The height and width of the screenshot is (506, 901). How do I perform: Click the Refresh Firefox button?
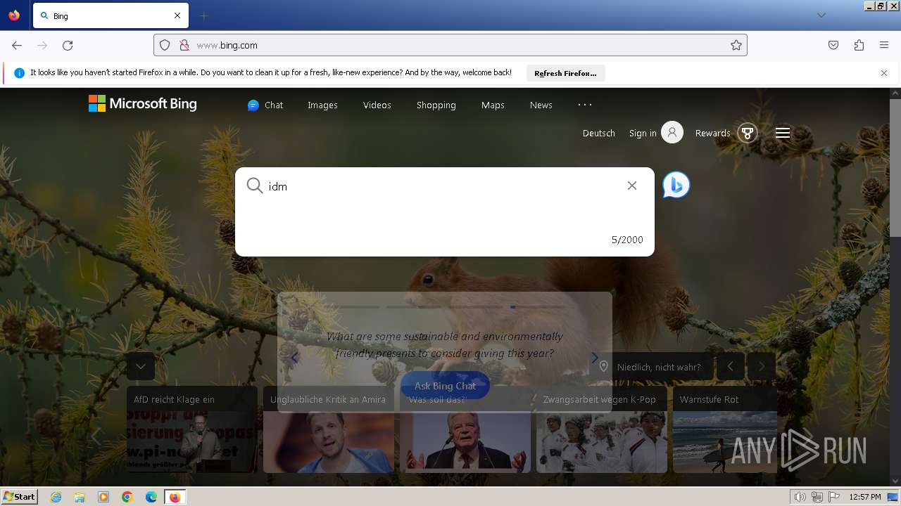(565, 73)
